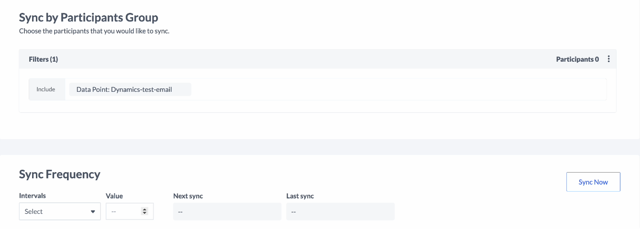640x229 pixels.
Task: Click the Sync by Participants Group heading
Action: click(x=89, y=18)
